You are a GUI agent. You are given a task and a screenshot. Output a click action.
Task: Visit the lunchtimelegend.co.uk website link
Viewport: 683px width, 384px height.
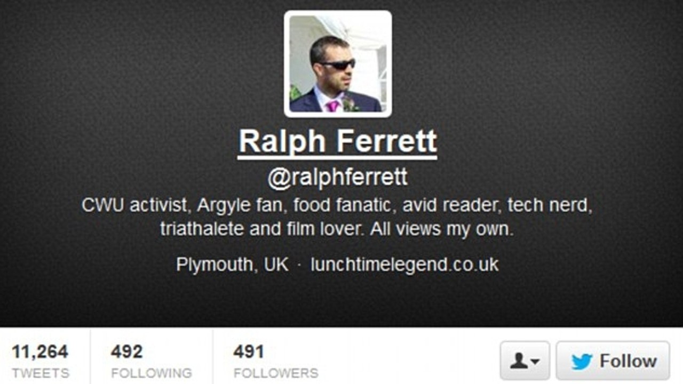404,264
